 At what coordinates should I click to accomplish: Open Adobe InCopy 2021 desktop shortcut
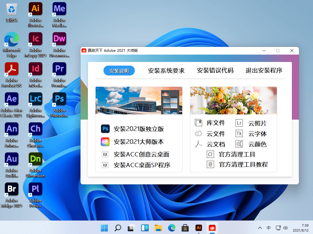[x=36, y=45]
